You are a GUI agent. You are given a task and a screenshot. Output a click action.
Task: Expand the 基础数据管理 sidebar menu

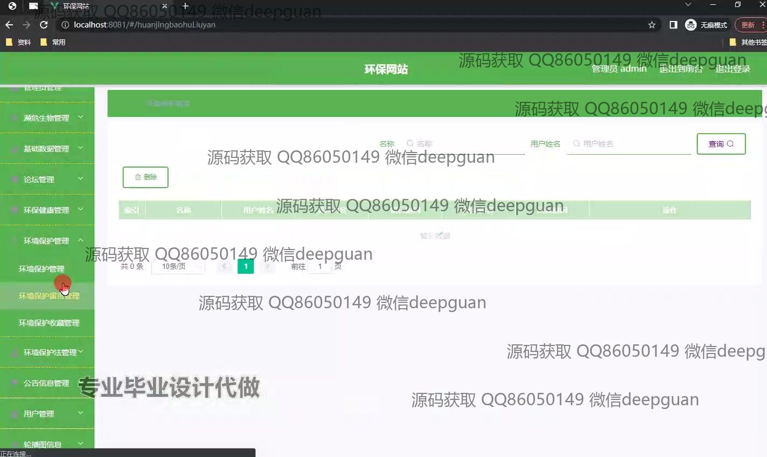47,148
